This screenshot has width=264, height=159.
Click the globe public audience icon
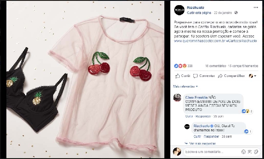coord(236,13)
